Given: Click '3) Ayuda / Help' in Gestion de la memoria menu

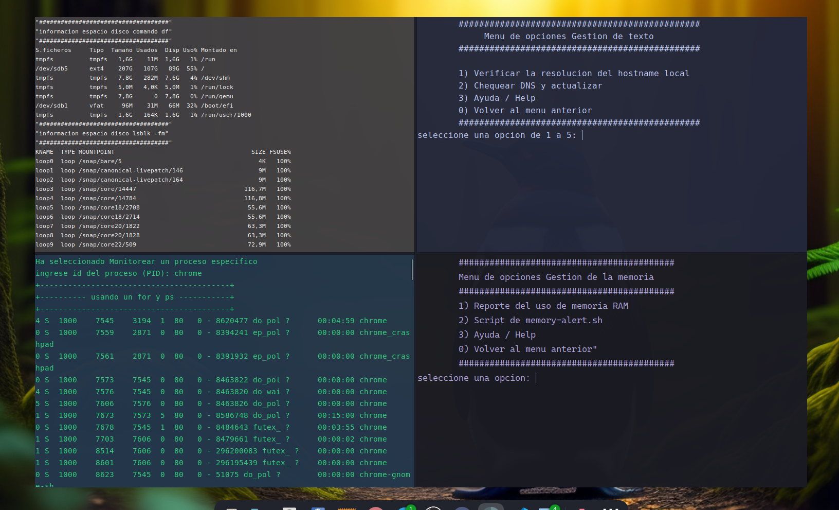Looking at the screenshot, I should tap(497, 335).
